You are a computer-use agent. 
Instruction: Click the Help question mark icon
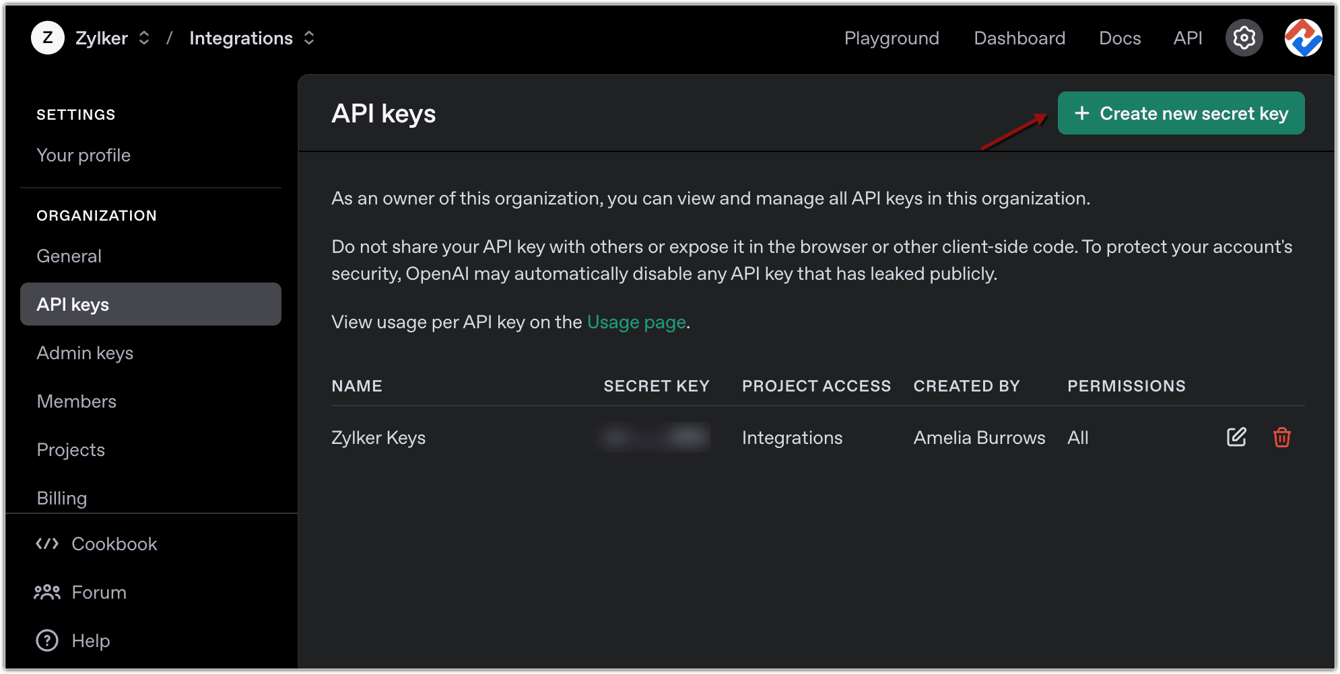point(47,640)
